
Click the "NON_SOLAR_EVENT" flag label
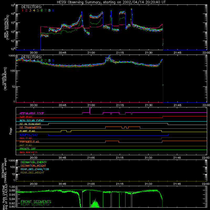(x=32, y=120)
